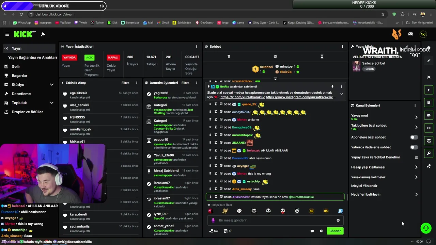Click the SA emote in emote row

click(x=311, y=211)
